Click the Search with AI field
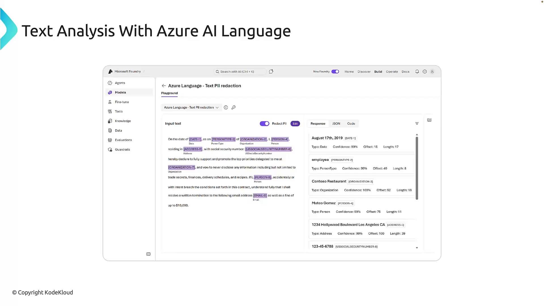Screen dimensions: 544x306 [x=240, y=72]
